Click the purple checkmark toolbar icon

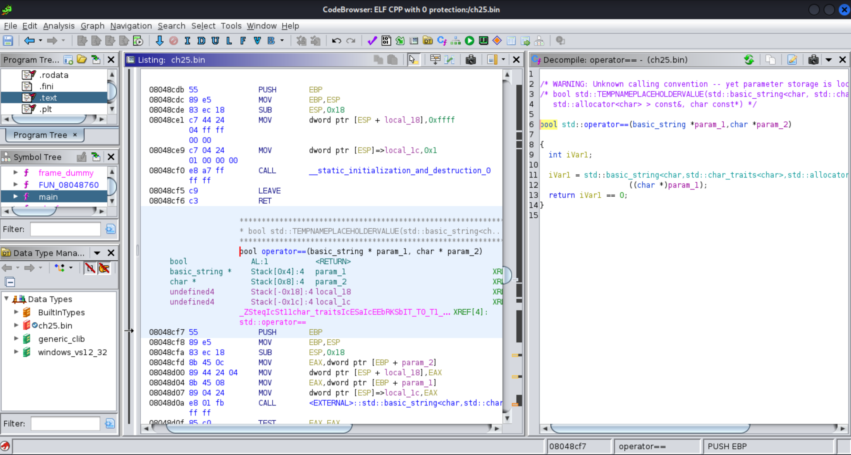(372, 41)
